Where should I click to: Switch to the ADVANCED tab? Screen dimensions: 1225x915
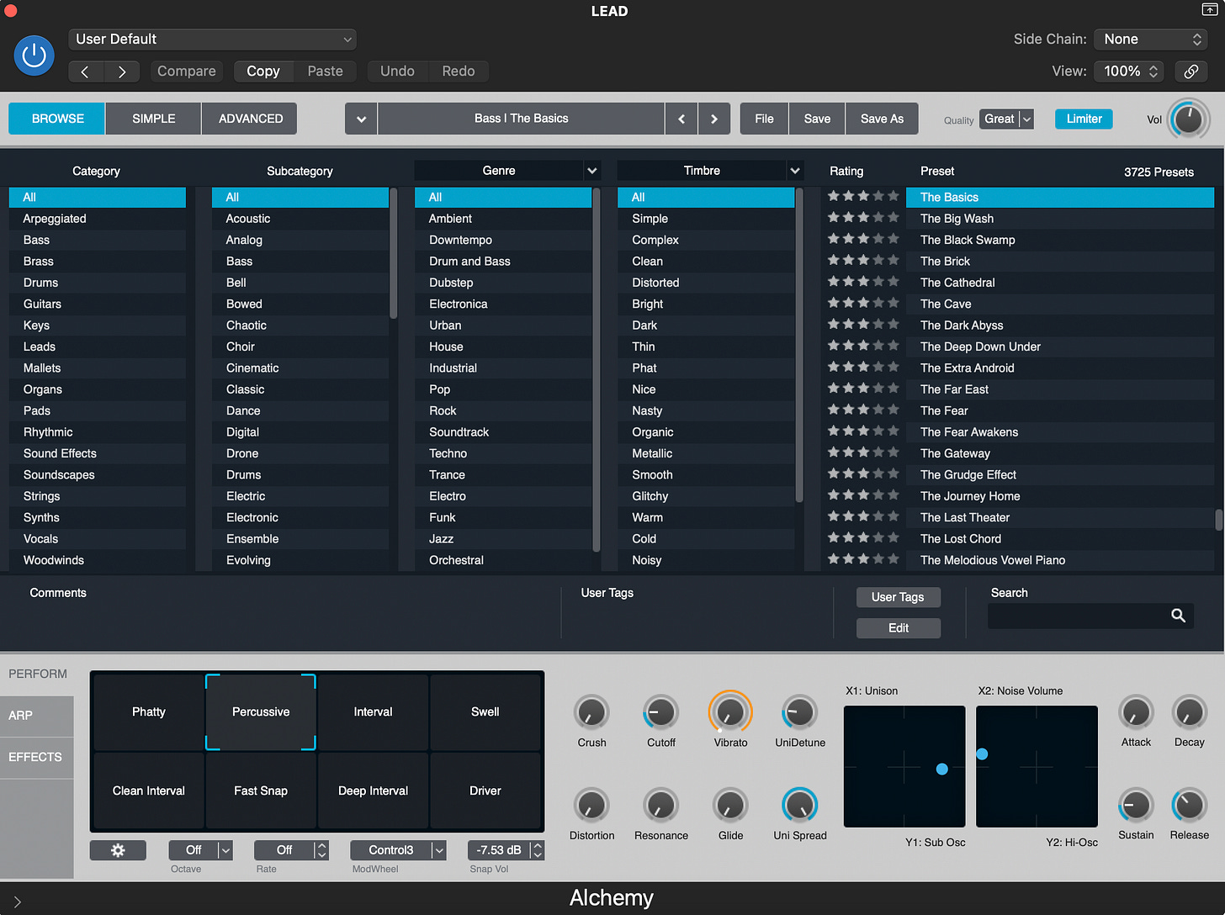tap(251, 119)
